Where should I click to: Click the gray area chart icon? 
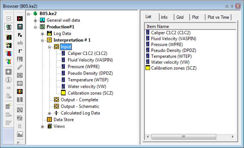20,134
